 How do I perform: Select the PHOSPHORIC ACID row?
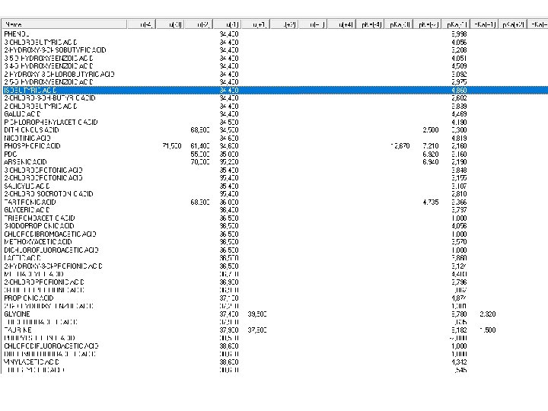point(276,146)
